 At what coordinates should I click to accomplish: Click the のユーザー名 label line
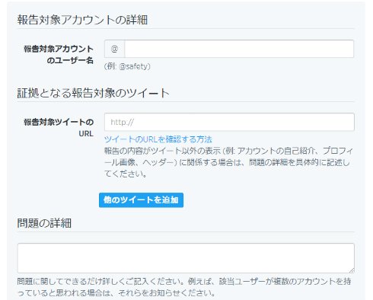[70, 60]
